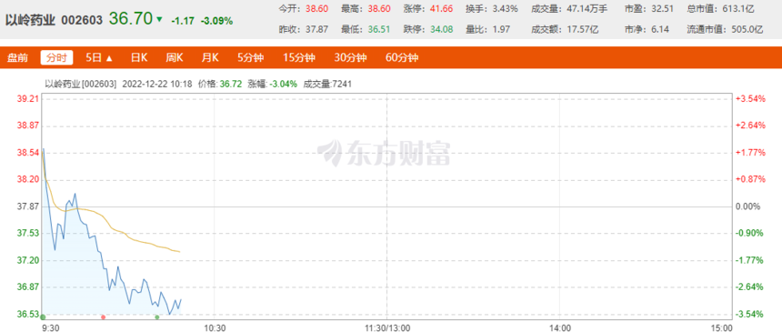This screenshot has height=332, width=782.
Task: Show the 5分钟 chart
Action: (250, 57)
